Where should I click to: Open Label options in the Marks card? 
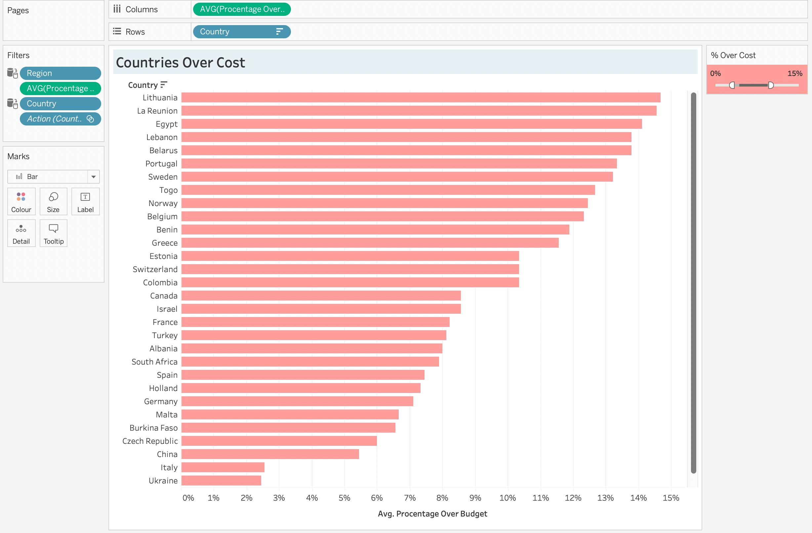(85, 201)
